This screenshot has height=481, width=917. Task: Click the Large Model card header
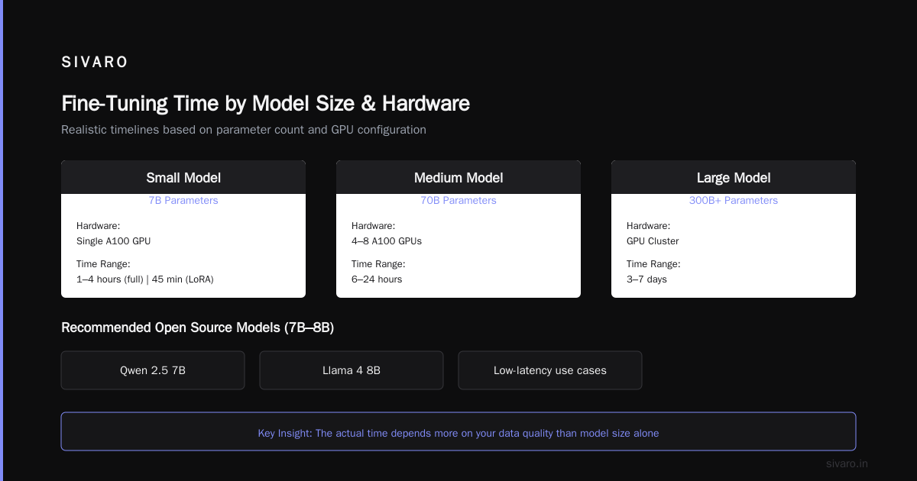[x=734, y=177]
